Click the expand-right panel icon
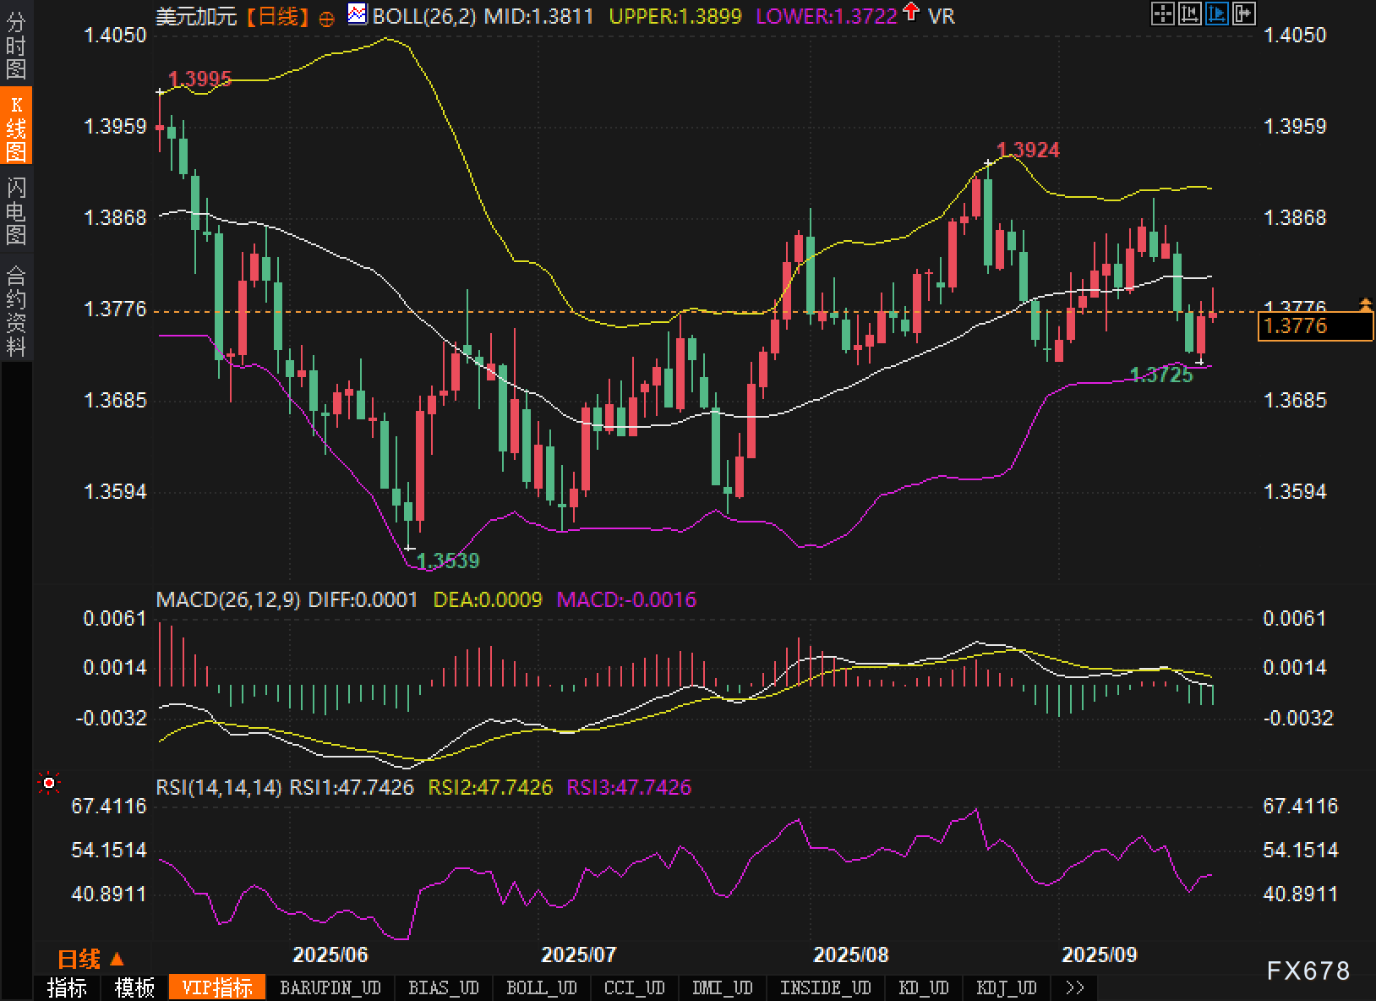 point(1244,14)
